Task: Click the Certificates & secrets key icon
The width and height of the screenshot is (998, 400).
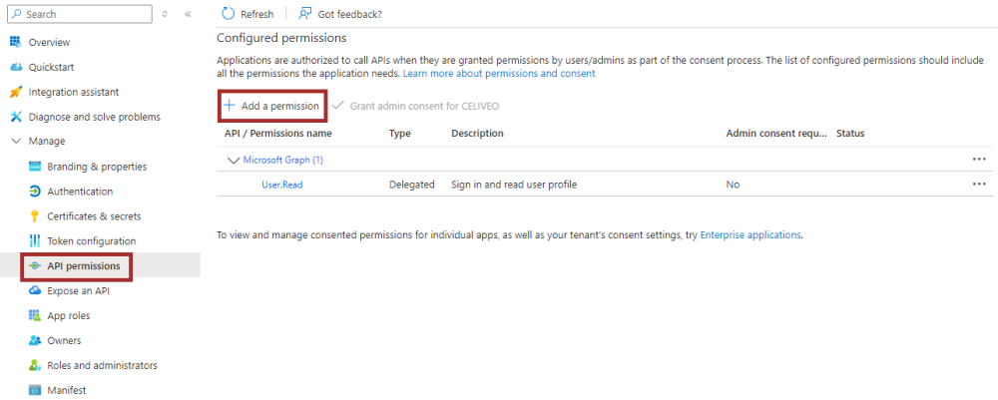Action: tap(35, 216)
